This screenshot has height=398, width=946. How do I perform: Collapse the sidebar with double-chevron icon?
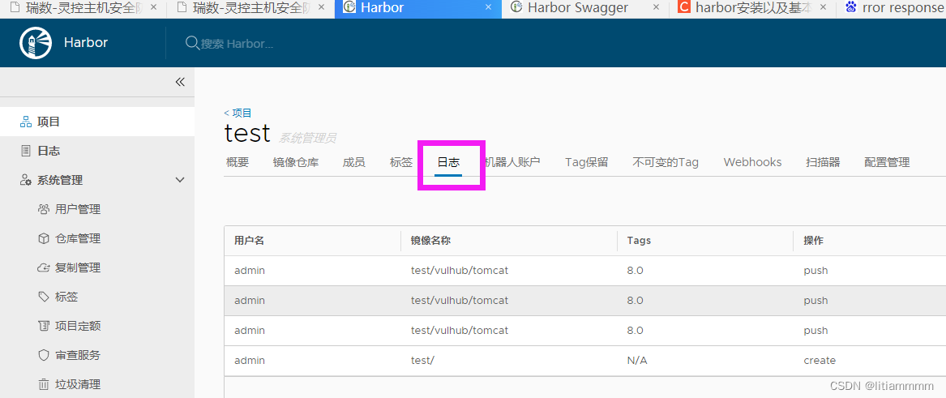[x=180, y=82]
